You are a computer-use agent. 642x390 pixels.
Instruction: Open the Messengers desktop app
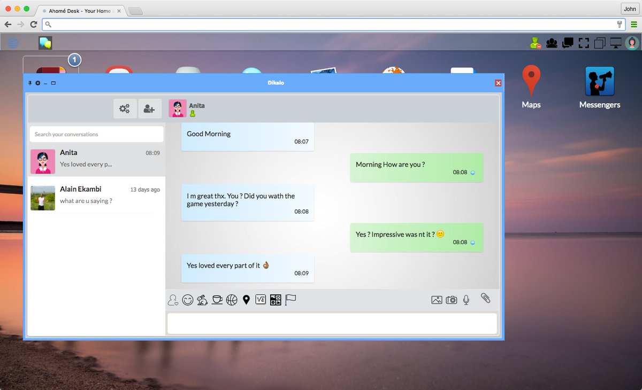pos(600,88)
